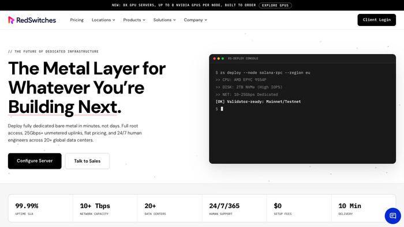Click the 10 Min Delivery stat
Viewport: 404px width, 227px height.
click(x=364, y=208)
